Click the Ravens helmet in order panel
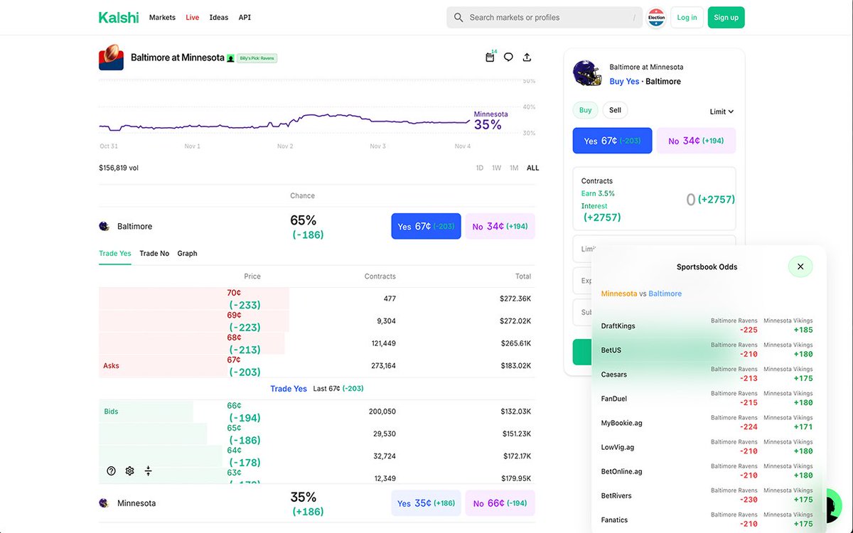 [587, 74]
